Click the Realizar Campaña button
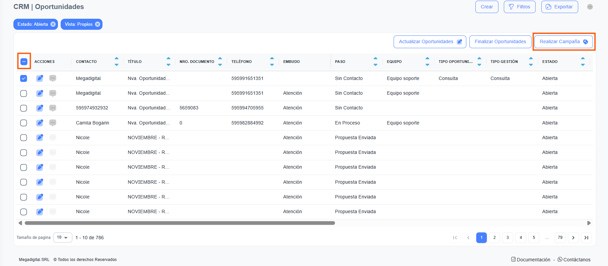This screenshot has width=608, height=266. (x=563, y=42)
